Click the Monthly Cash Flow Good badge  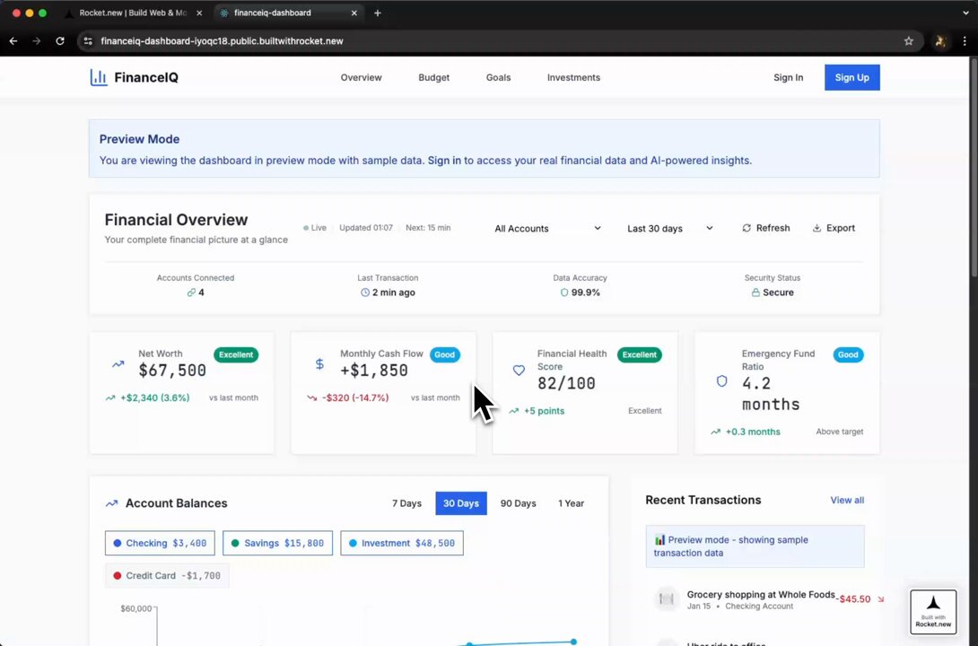[445, 354]
